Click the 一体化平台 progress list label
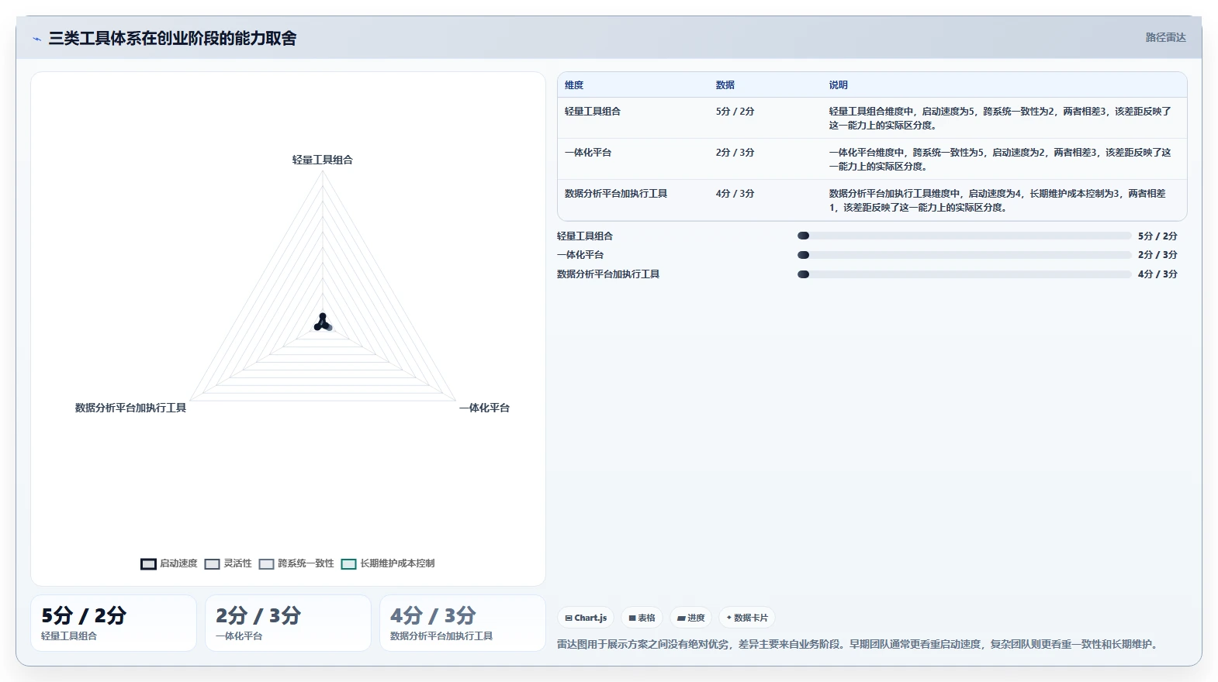The height and width of the screenshot is (682, 1218). pos(580,255)
